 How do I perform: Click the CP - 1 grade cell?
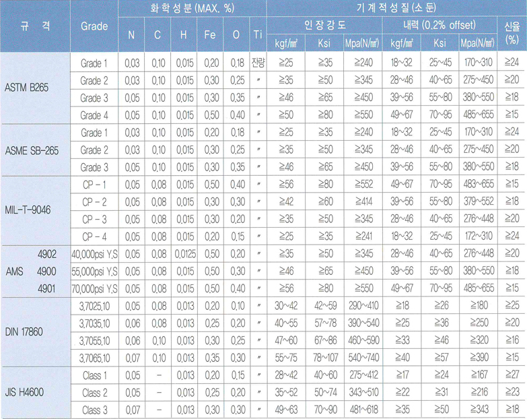coord(94,185)
